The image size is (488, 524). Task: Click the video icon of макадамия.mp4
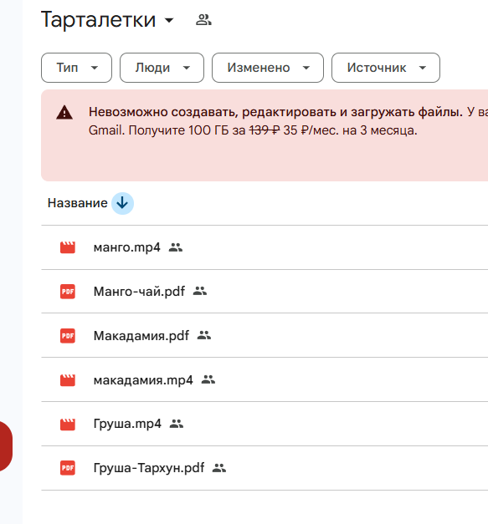[x=68, y=380]
